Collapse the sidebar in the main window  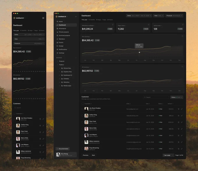(76, 17)
